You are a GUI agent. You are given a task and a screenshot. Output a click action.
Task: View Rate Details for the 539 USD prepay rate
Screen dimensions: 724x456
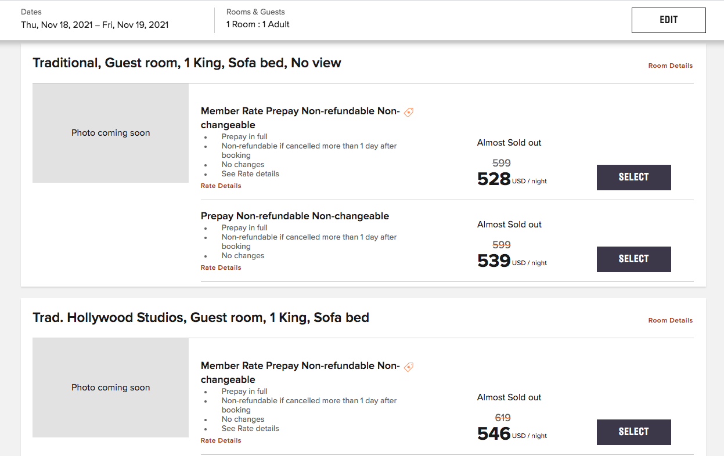tap(221, 268)
